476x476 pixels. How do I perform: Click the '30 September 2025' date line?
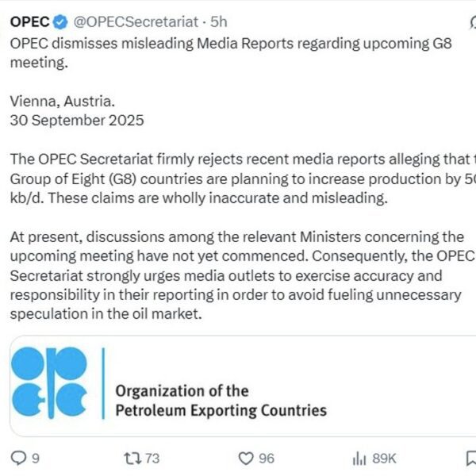[x=77, y=121]
